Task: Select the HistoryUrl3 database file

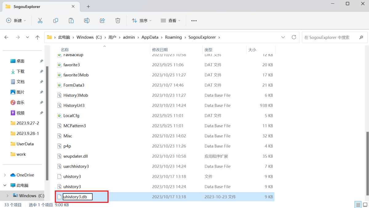Action: (x=74, y=105)
